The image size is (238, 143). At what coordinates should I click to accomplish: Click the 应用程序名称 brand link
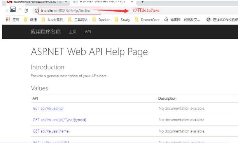click(x=45, y=32)
